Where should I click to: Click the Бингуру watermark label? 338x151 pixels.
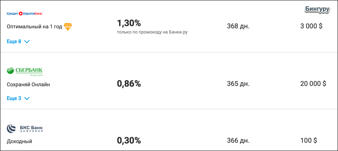click(x=317, y=9)
